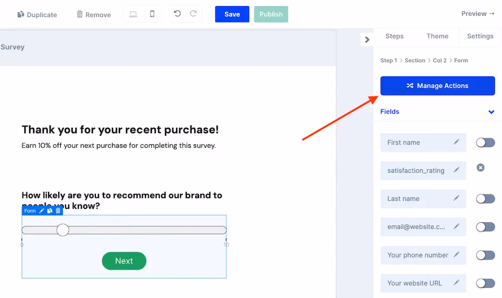Switch to the Settings tab
The width and height of the screenshot is (502, 298).
[x=480, y=36]
